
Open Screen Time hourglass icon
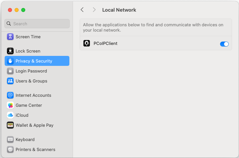point(10,37)
